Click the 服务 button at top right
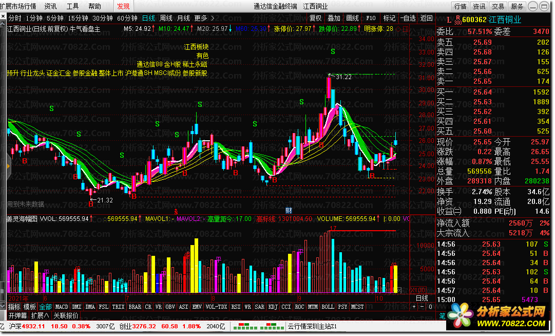This screenshot has width=555, height=336. [517, 6]
